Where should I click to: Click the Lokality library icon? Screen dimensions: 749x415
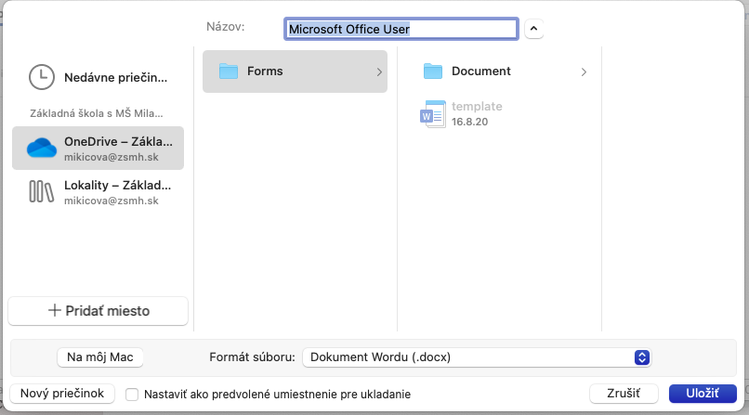(42, 192)
